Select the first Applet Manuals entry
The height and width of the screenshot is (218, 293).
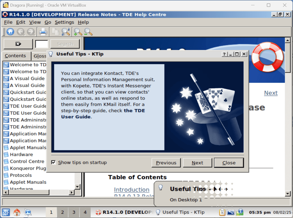click(28, 148)
